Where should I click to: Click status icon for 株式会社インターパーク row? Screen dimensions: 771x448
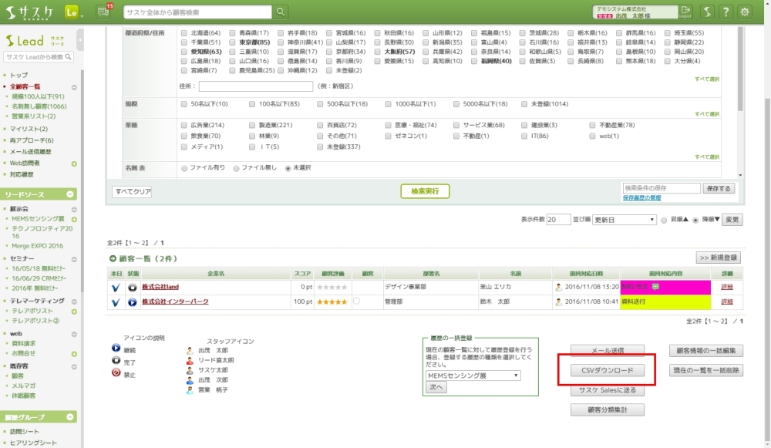click(133, 301)
